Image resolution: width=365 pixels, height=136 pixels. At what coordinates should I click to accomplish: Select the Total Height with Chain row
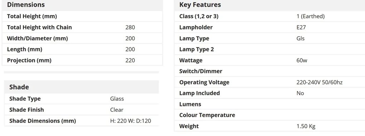pyautogui.click(x=82, y=27)
